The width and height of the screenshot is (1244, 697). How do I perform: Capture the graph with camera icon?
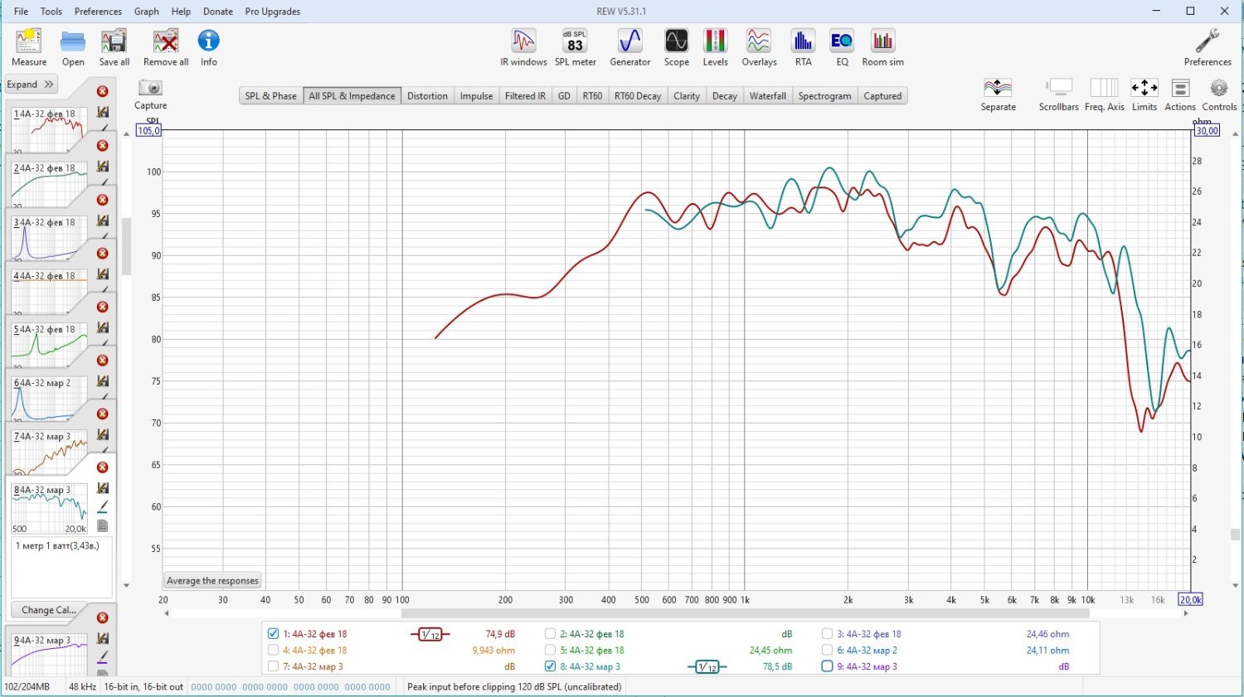point(150,94)
